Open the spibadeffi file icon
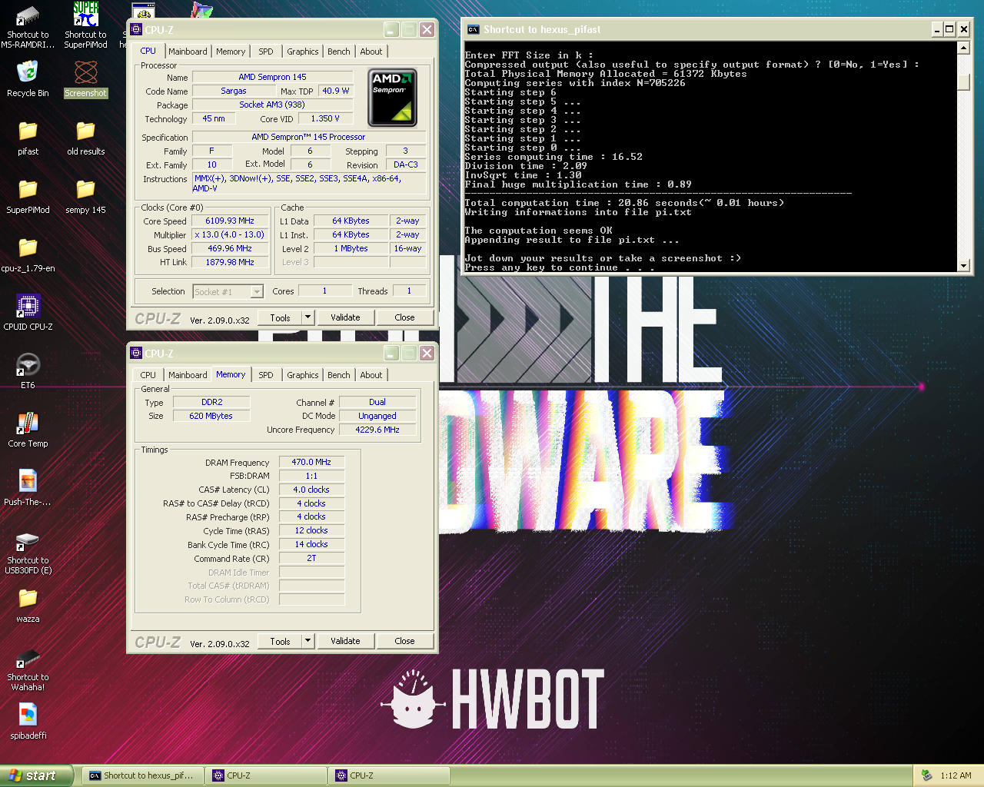The width and height of the screenshot is (984, 787). [28, 716]
